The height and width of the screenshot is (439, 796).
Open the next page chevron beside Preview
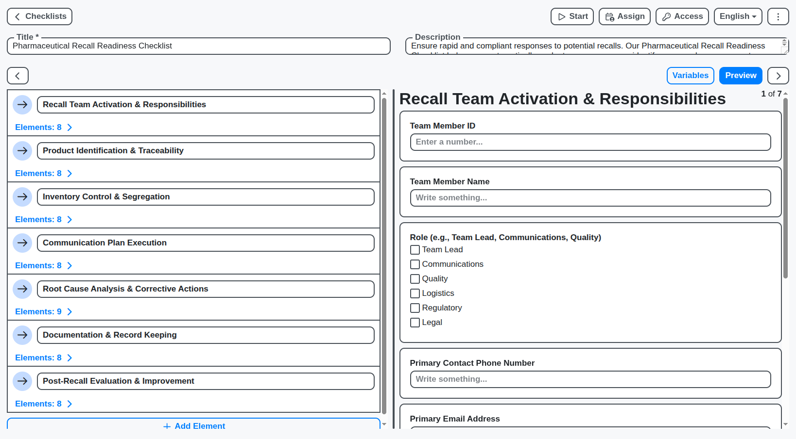[x=778, y=75]
